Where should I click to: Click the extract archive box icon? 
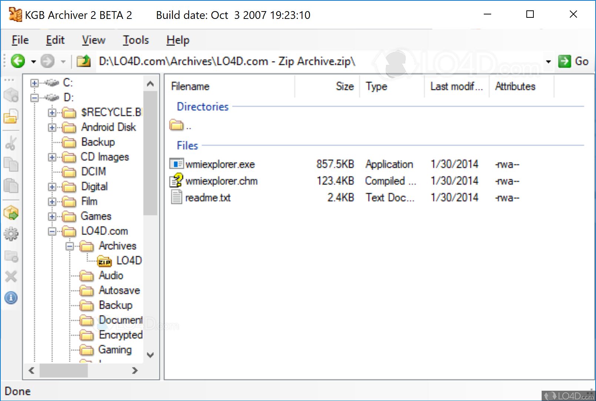point(11,213)
